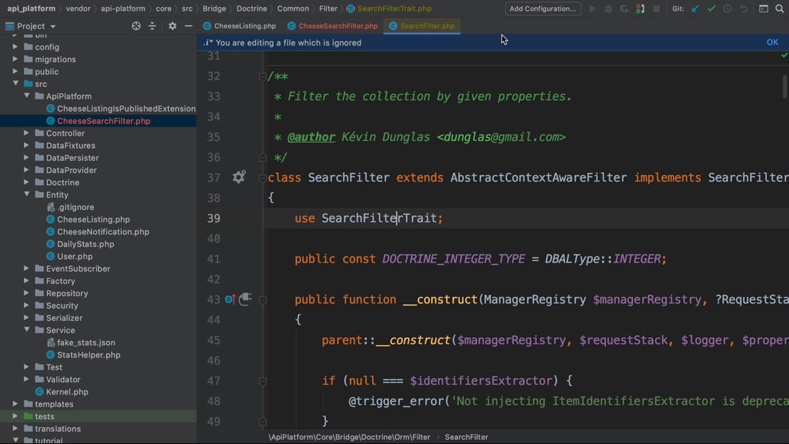Click the Filter breadcrumb in navigation bar
The height and width of the screenshot is (444, 789).
coord(328,9)
